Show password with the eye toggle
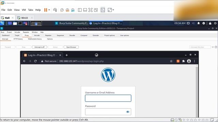 point(128,112)
